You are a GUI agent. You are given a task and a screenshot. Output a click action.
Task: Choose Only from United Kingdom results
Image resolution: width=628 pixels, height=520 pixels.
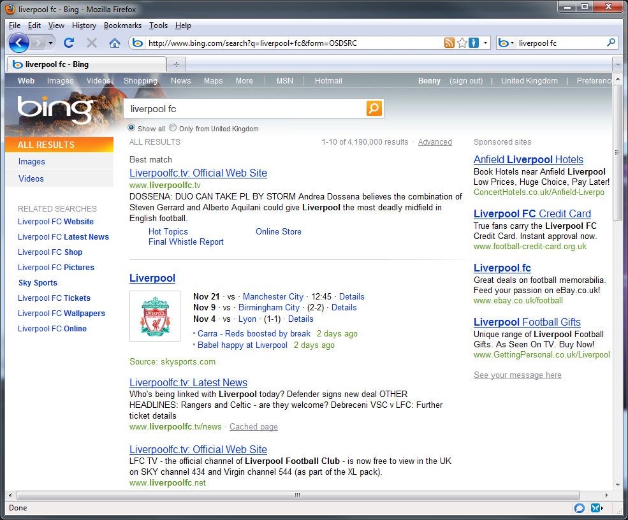[x=172, y=129]
